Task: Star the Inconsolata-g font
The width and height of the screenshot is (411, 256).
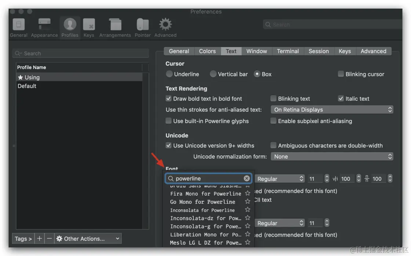Action: pos(247,226)
